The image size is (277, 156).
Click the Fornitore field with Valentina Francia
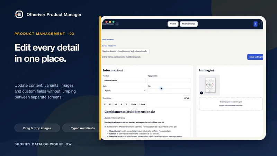pos(124,80)
